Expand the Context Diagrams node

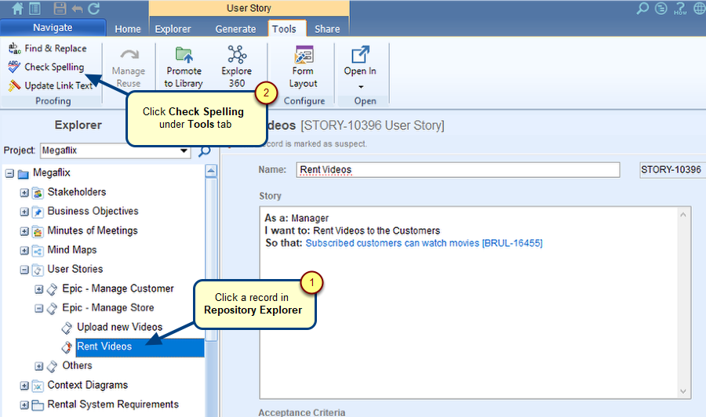(x=24, y=386)
